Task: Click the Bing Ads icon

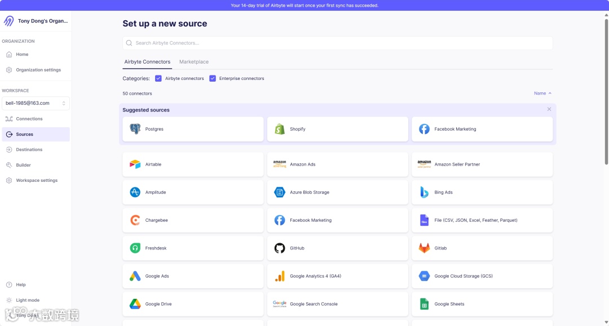Action: (x=424, y=192)
